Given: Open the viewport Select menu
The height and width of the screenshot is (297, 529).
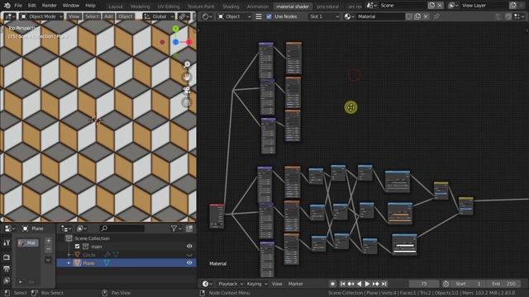Looking at the screenshot, I should (92, 16).
